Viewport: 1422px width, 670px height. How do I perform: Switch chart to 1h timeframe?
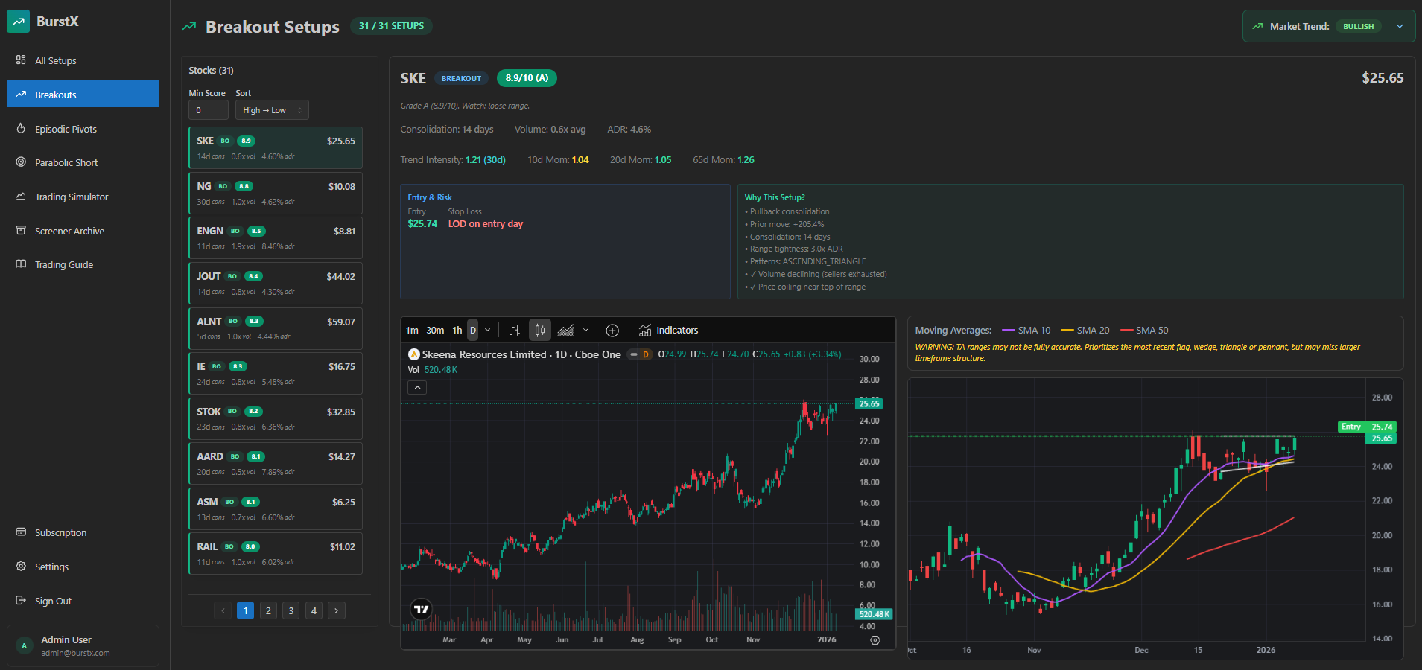(x=457, y=331)
